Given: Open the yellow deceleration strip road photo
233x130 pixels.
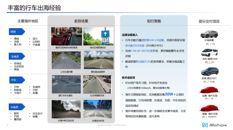Looking at the screenshot, I should coord(99,60).
